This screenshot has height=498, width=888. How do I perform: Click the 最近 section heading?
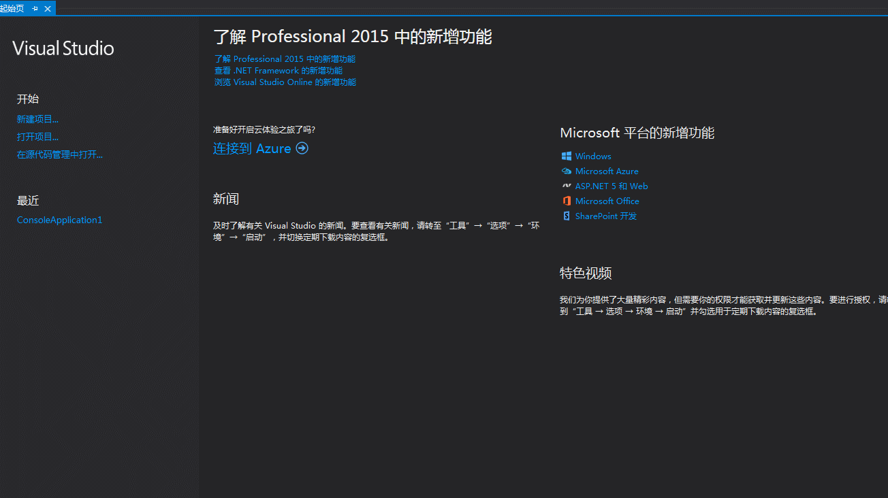coord(28,201)
